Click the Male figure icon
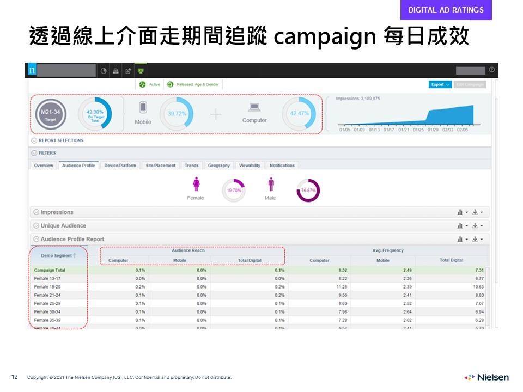This screenshot has width=523, height=392. [271, 184]
